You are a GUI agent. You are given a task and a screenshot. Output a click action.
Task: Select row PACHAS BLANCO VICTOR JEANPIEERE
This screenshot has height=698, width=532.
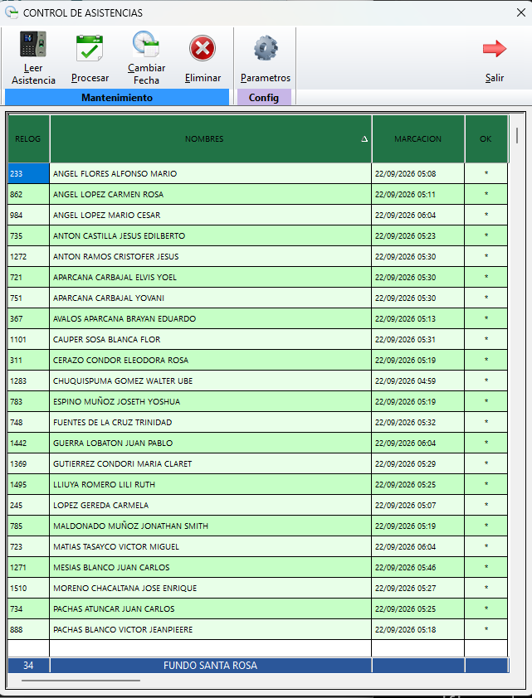pos(257,629)
